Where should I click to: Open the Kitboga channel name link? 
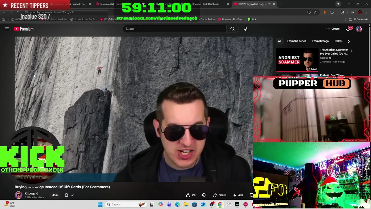30,193
